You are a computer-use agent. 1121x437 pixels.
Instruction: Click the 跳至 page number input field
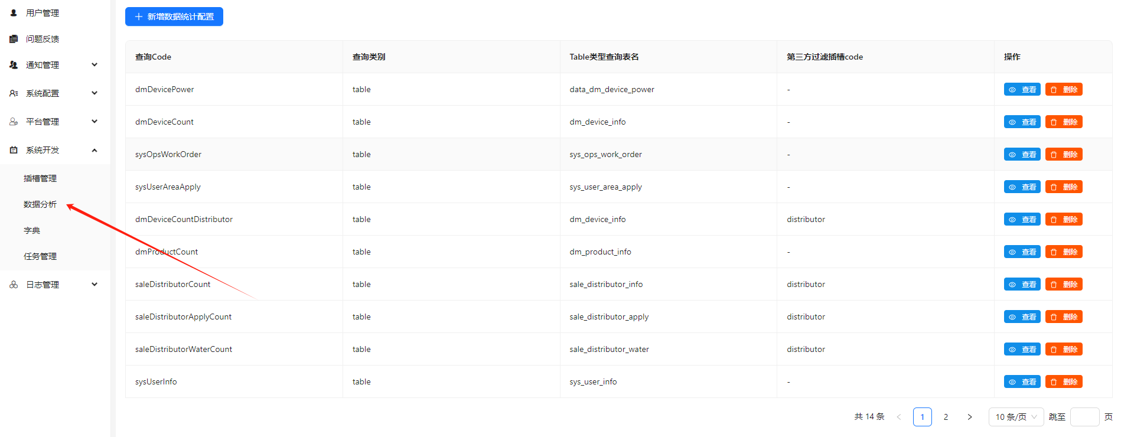(1084, 417)
